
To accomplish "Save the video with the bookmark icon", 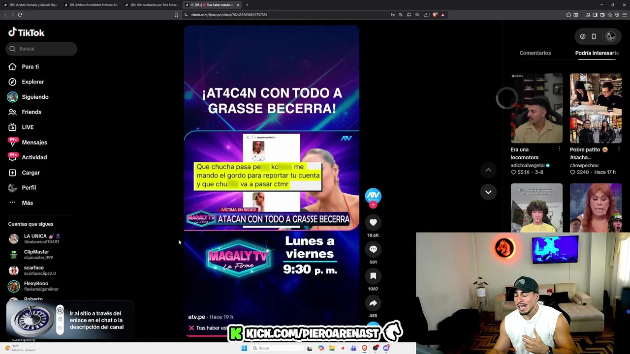I will point(373,276).
